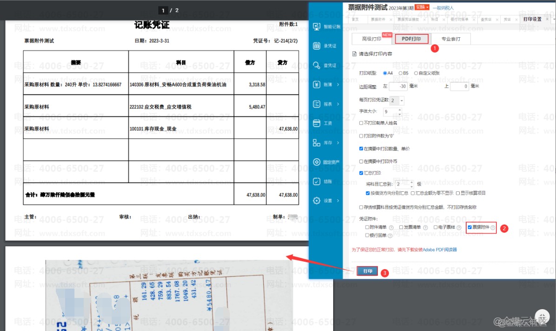
Task: Switch to the 专业套打 tab
Action: point(451,39)
